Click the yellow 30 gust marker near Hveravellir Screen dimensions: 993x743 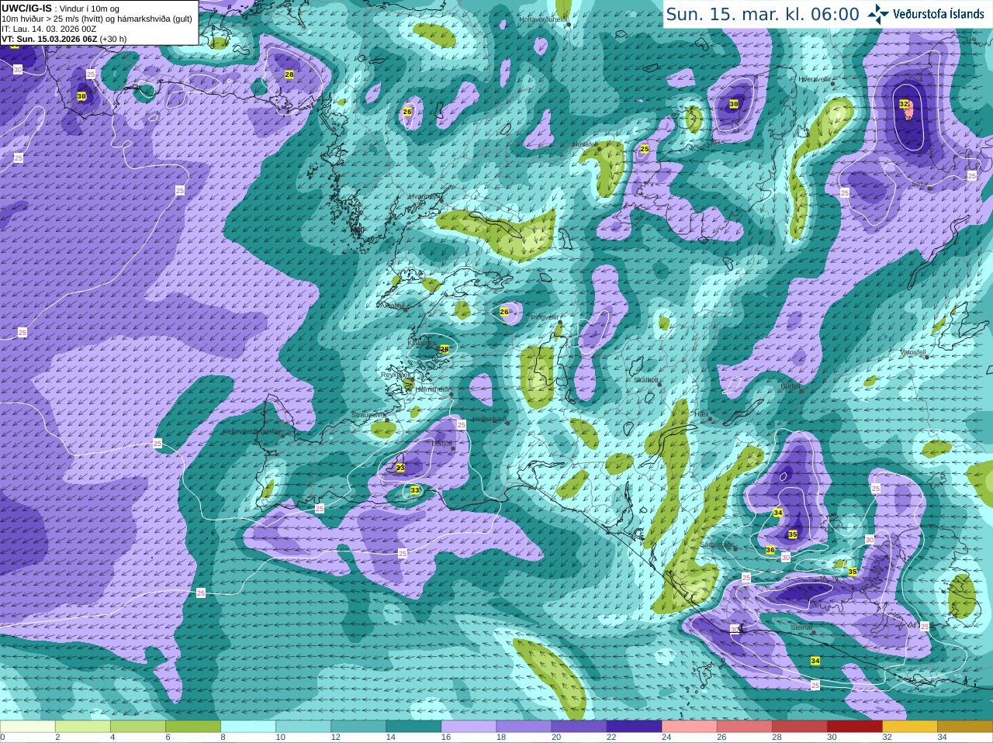(734, 104)
